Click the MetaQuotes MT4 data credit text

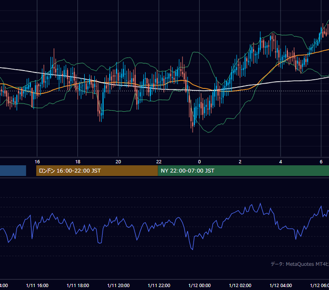pos(299,264)
